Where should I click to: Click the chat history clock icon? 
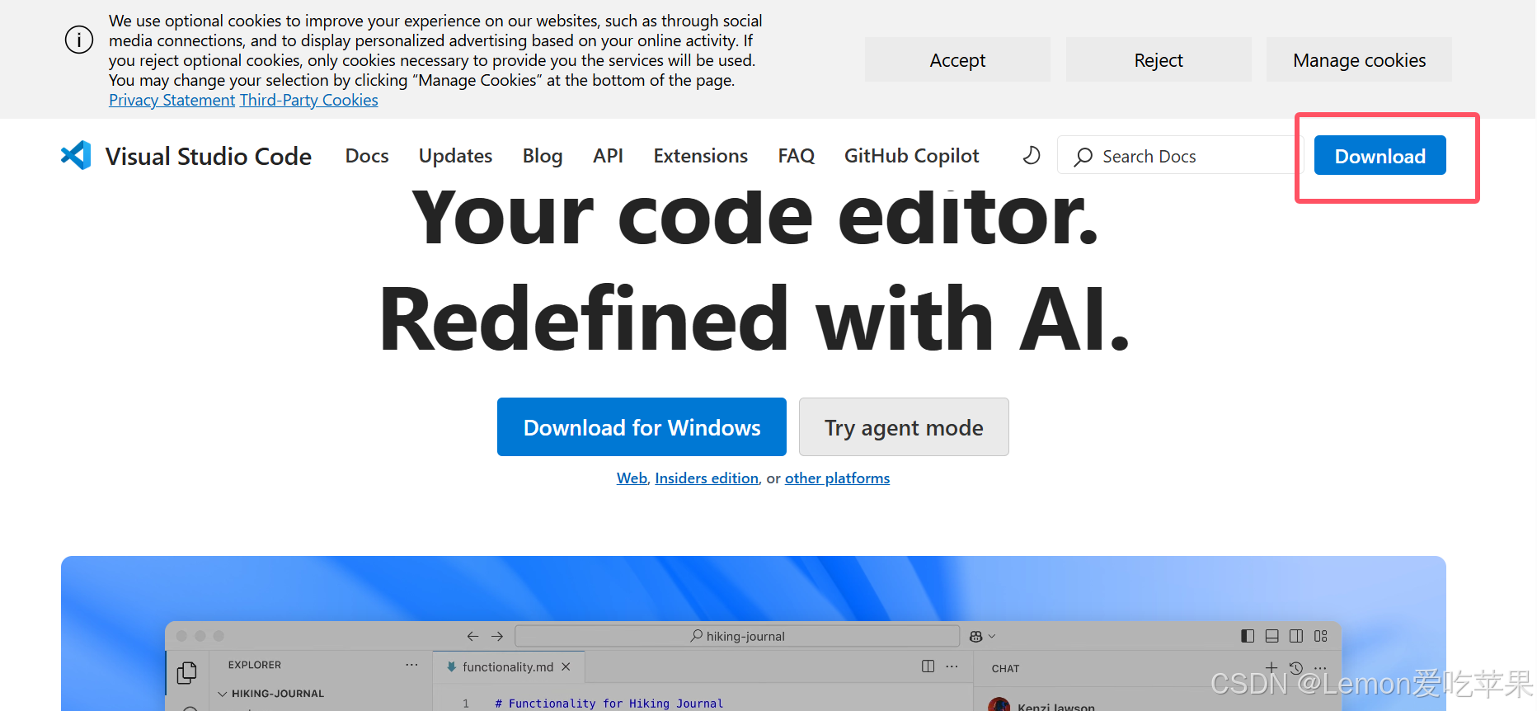coord(1296,667)
